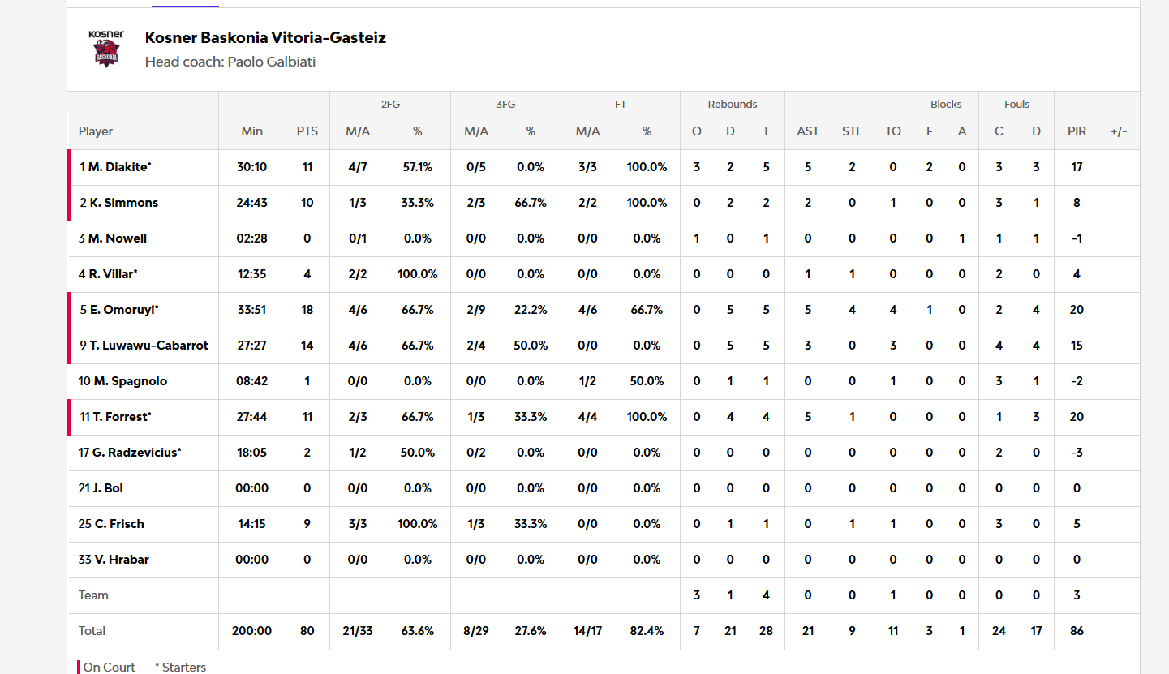1169x674 pixels.
Task: Click the Kosner Baskonia team logo
Action: pyautogui.click(x=106, y=49)
